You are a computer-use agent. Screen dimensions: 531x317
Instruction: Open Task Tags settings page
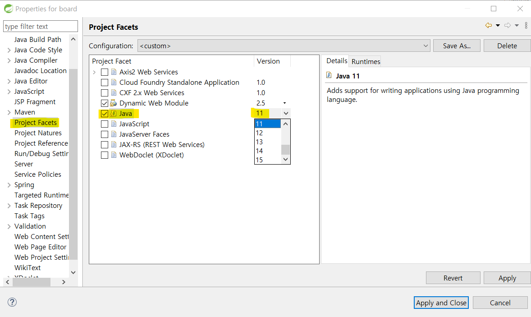point(29,216)
